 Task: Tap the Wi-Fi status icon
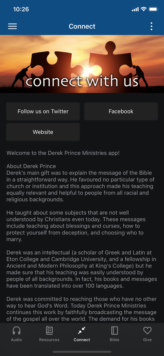point(143,9)
